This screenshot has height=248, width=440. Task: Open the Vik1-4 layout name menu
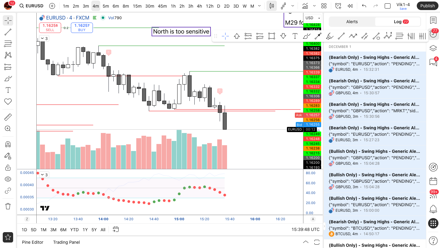(403, 6)
